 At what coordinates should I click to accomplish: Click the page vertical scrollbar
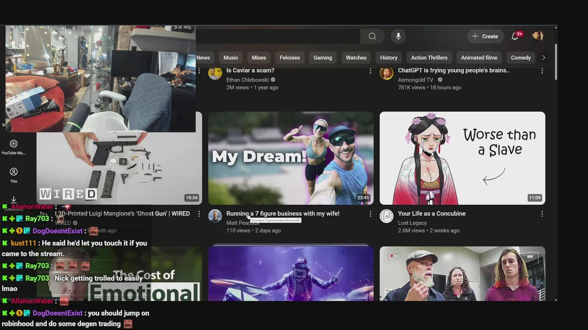coord(556,63)
